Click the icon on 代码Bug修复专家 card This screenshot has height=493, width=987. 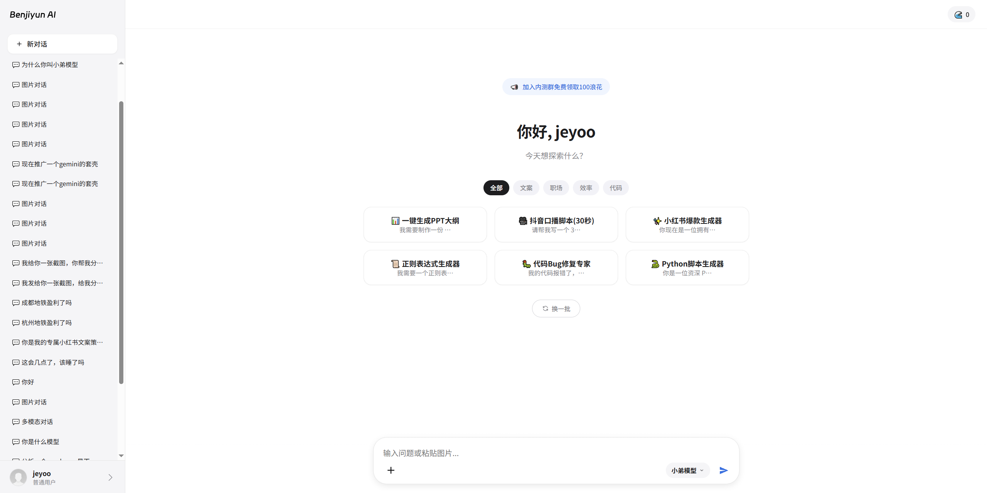click(526, 264)
